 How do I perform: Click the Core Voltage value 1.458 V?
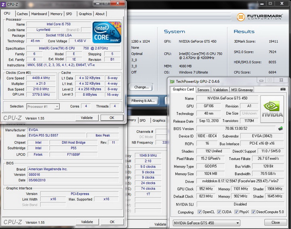pyautogui.click(x=80, y=41)
